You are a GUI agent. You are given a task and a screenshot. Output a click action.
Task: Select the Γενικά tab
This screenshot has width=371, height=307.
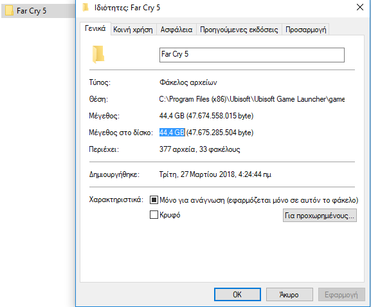[x=95, y=29]
